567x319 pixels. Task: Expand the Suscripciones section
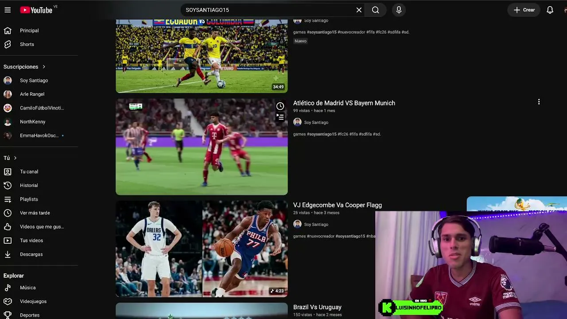tap(24, 67)
